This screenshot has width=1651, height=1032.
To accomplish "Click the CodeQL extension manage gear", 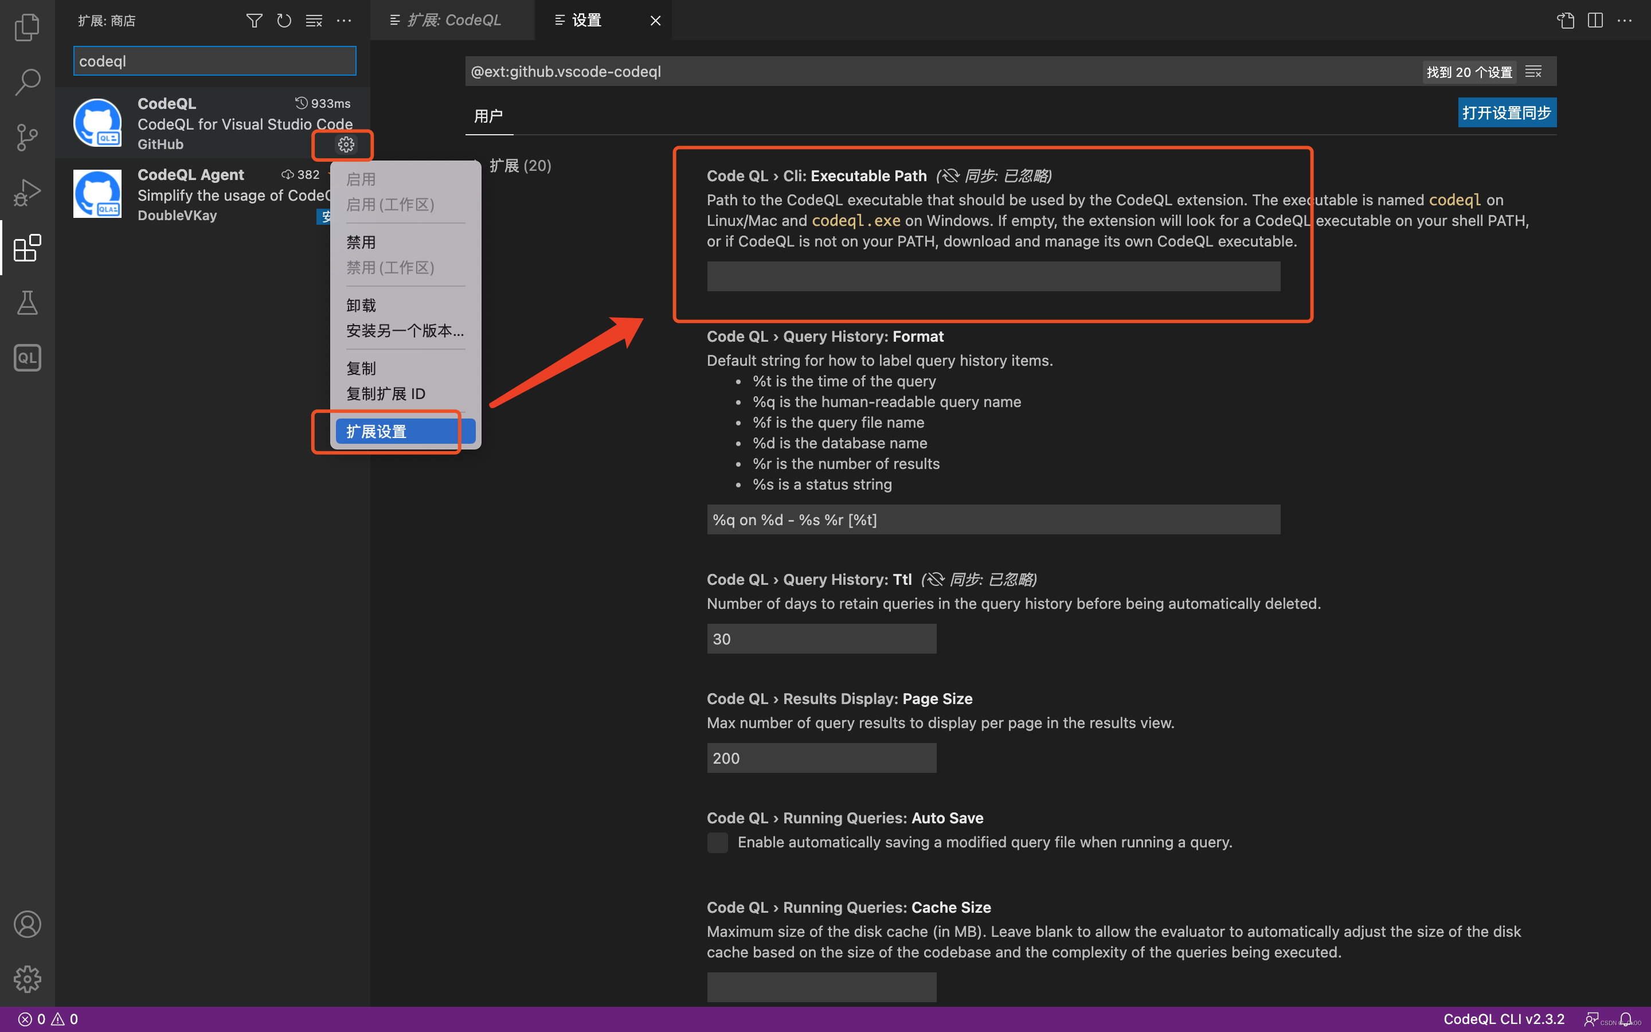I will (346, 144).
